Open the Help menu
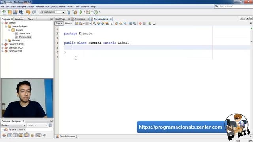 tap(93, 7)
